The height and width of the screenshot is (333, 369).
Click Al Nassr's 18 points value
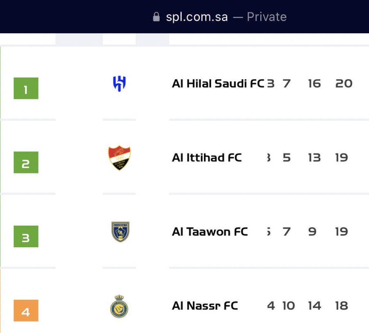[x=342, y=306]
